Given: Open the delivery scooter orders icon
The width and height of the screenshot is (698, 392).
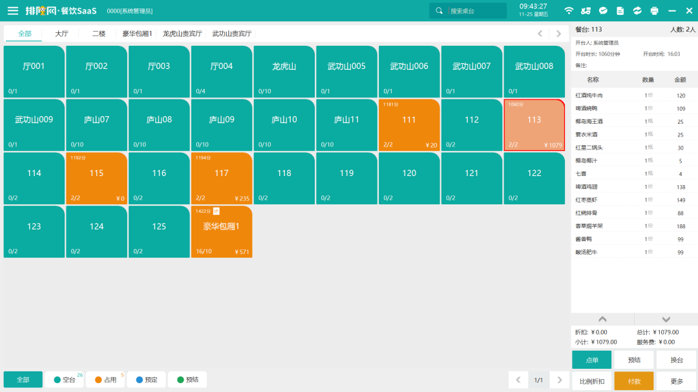Looking at the screenshot, I should tap(586, 11).
